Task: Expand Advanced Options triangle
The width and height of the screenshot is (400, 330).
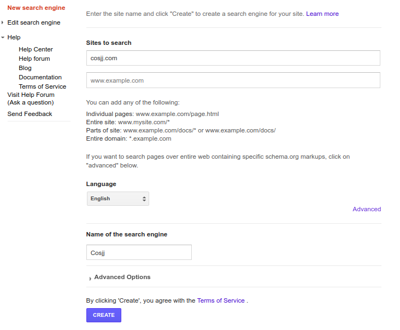Action: pos(90,279)
